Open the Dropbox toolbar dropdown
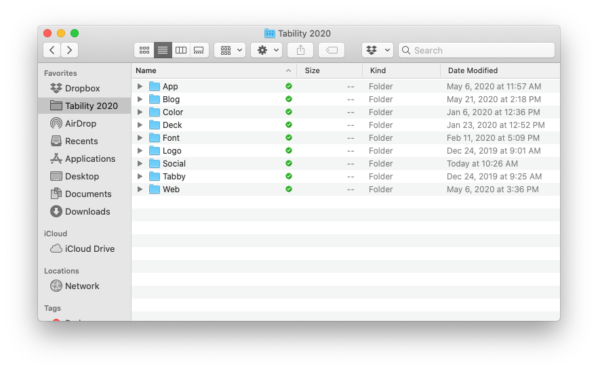Viewport: 598px width, 371px height. [x=378, y=50]
